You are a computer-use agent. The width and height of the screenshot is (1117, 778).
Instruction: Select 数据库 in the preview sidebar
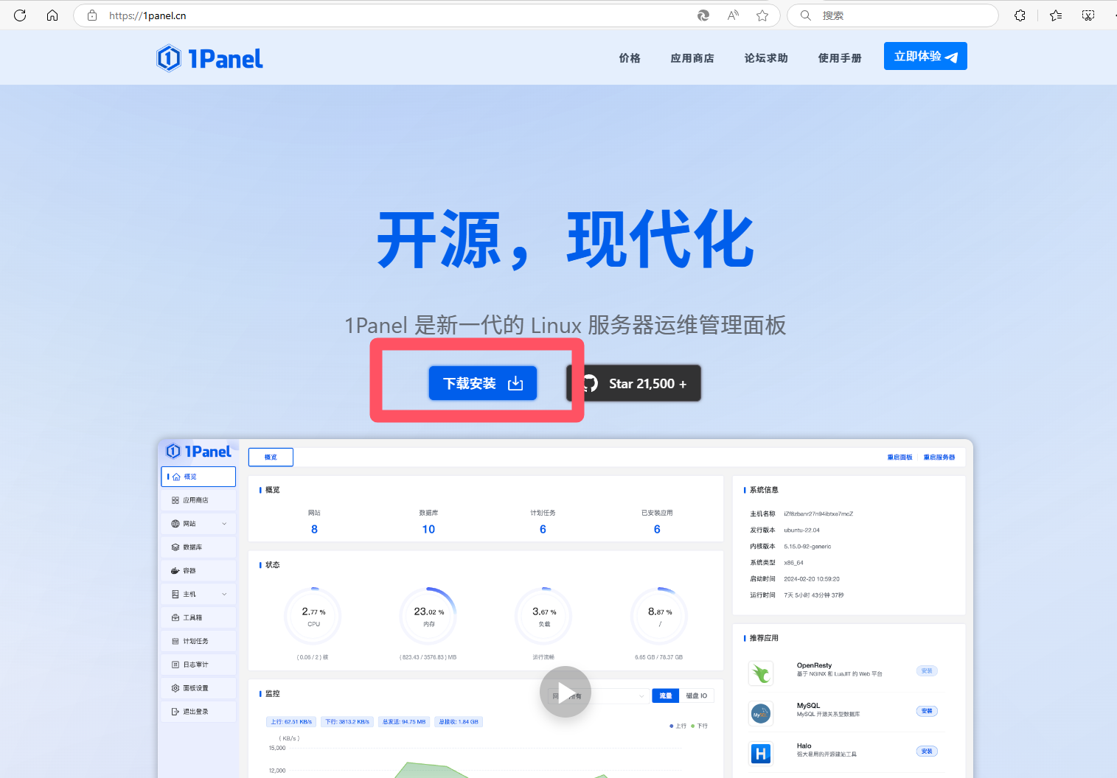pyautogui.click(x=198, y=547)
